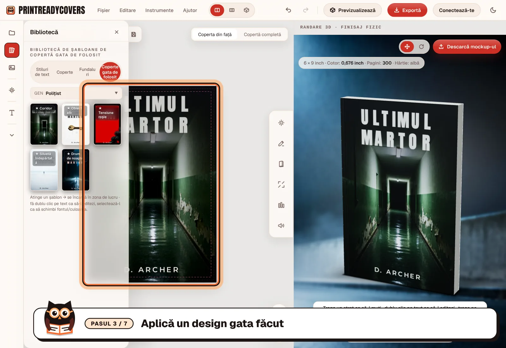Viewport: 506px width, 348px height.
Task: Apply the Coridor template thumbnail
Action: [x=44, y=124]
